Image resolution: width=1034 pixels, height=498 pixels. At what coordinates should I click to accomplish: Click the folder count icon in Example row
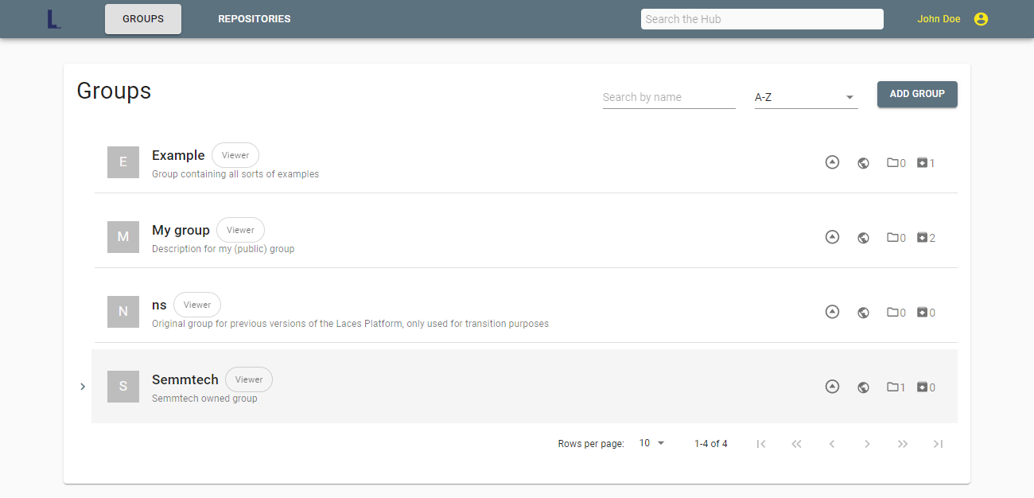coord(892,163)
